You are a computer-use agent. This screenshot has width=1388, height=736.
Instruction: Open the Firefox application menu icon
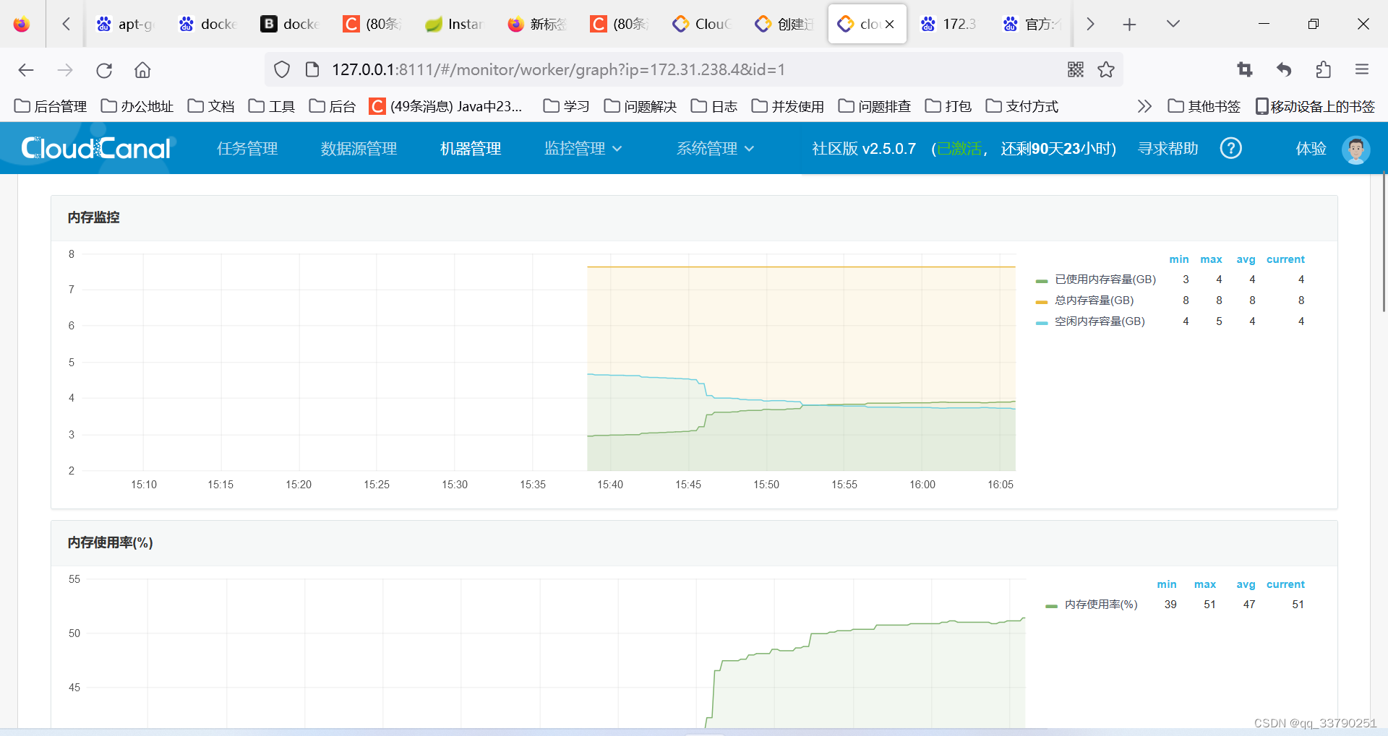pos(1362,69)
